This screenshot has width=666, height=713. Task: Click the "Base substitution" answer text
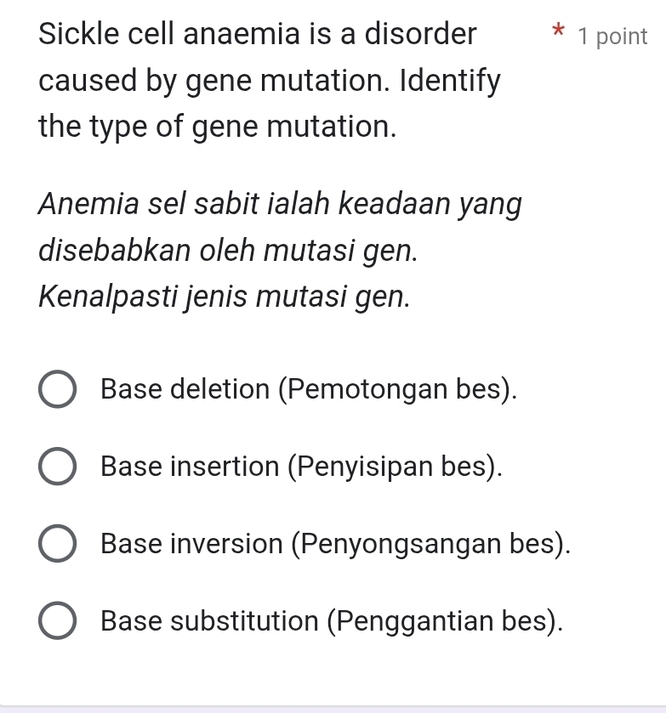point(210,622)
